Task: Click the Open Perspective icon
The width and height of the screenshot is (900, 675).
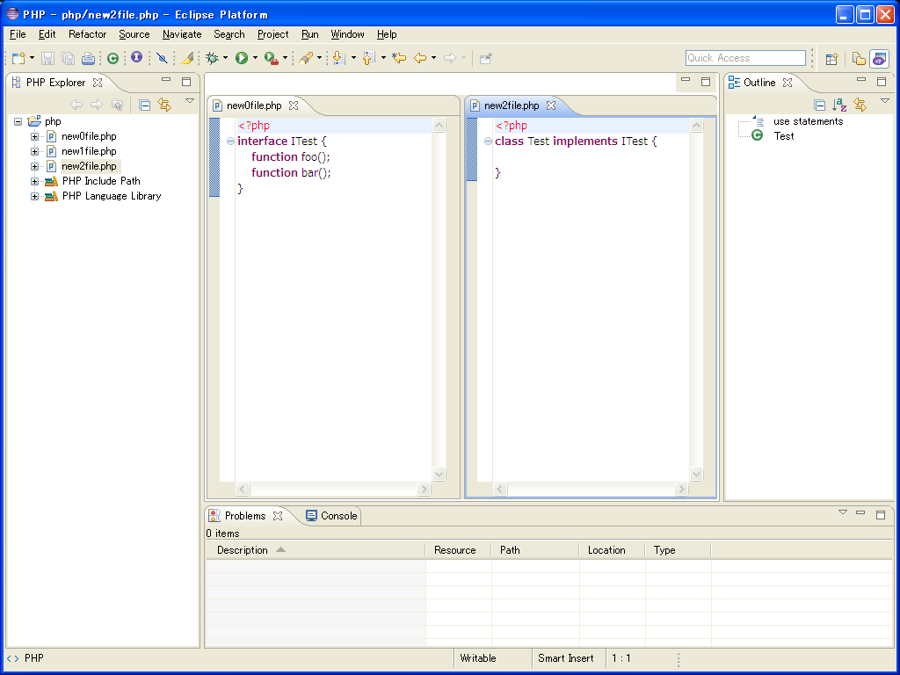Action: point(831,59)
